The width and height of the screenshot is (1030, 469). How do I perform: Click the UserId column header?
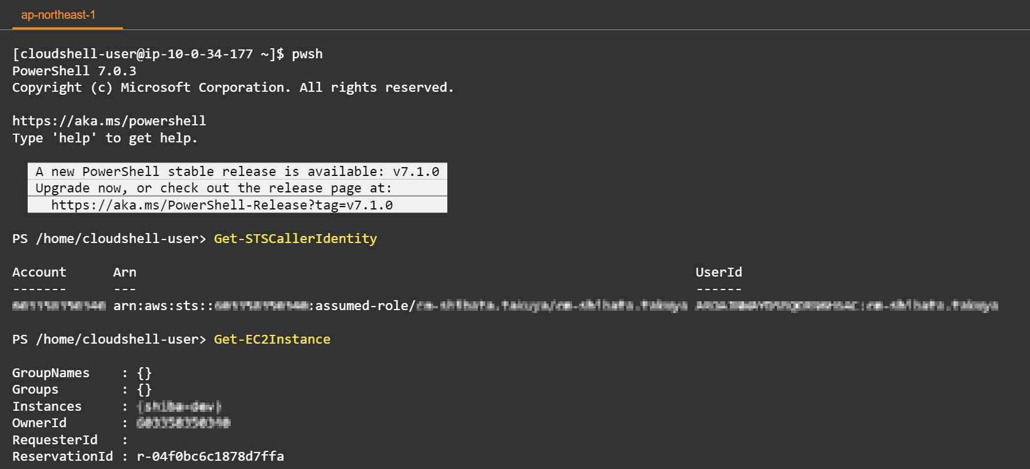click(x=719, y=272)
